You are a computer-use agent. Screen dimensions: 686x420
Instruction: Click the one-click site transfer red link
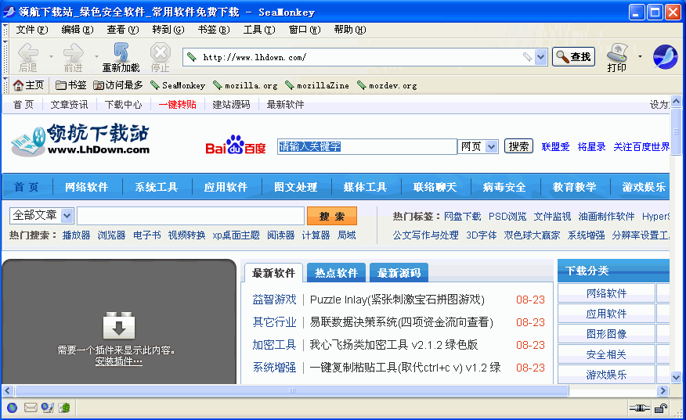(177, 105)
